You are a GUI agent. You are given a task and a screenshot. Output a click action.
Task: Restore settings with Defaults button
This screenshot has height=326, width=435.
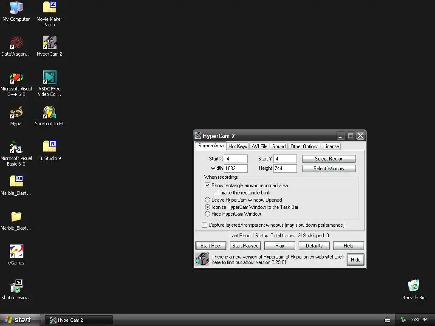314,246
